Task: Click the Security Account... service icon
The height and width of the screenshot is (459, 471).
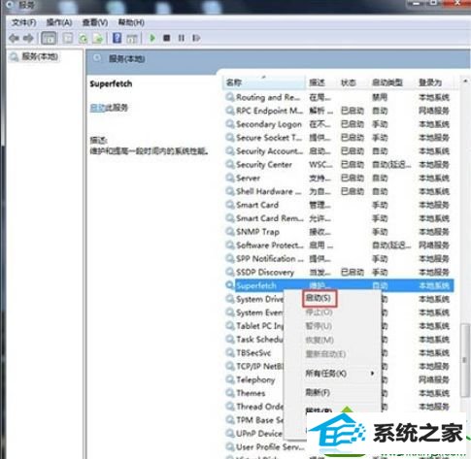Action: (230, 151)
